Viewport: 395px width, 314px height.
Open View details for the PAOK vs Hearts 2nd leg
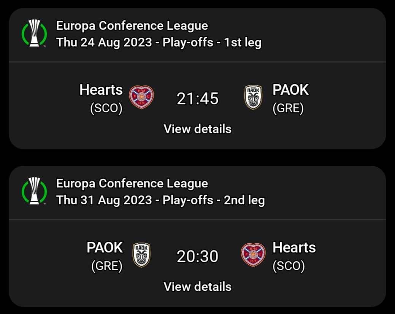197,286
